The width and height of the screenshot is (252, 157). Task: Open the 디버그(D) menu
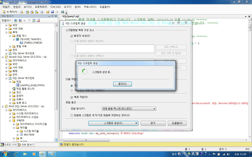pos(55,7)
